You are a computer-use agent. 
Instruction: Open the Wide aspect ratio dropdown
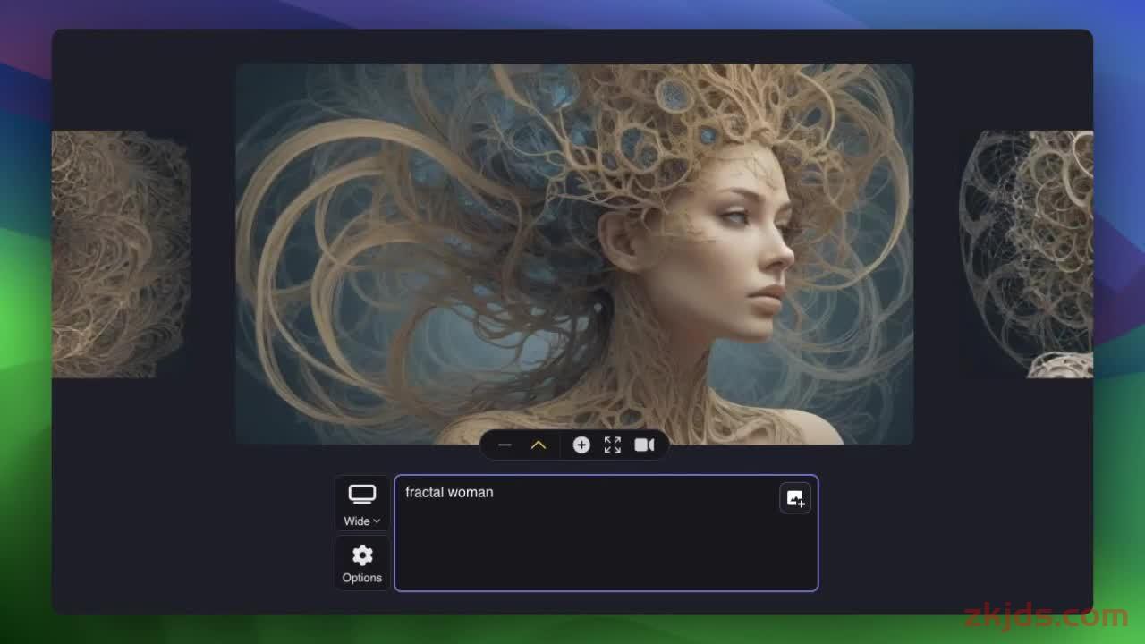tap(362, 504)
